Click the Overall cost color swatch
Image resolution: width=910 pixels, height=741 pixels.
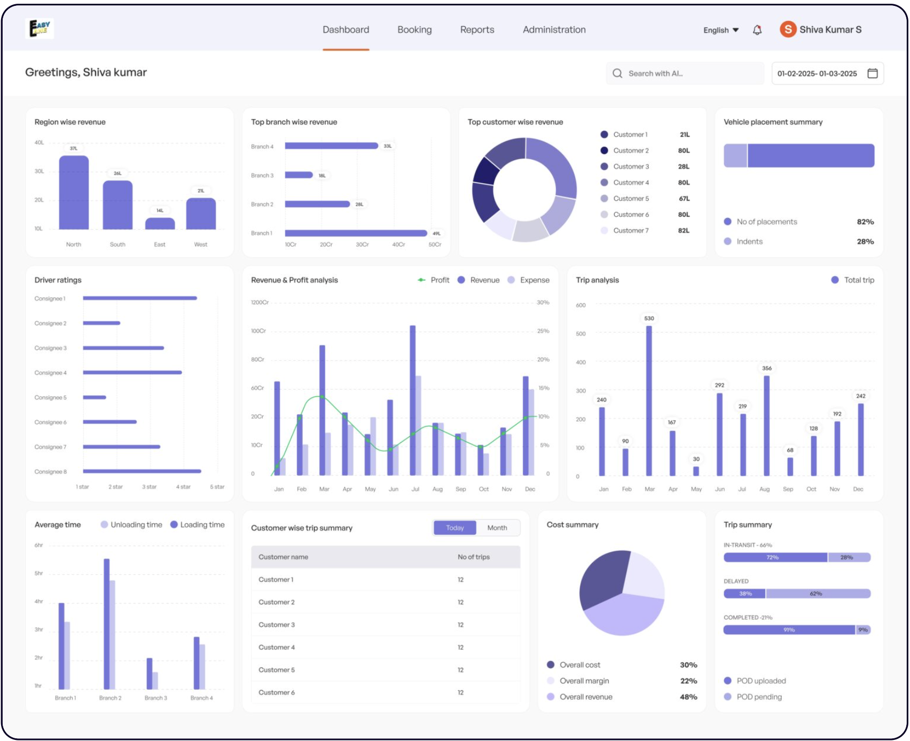pos(551,665)
